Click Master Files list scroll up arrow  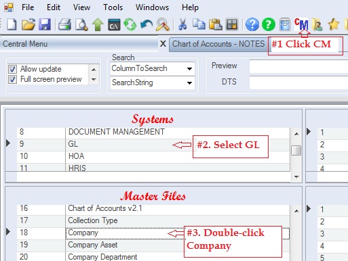click(x=296, y=211)
